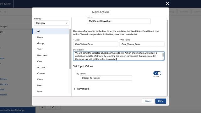
Task: Click the category list scrollbar
Action: coord(70,49)
